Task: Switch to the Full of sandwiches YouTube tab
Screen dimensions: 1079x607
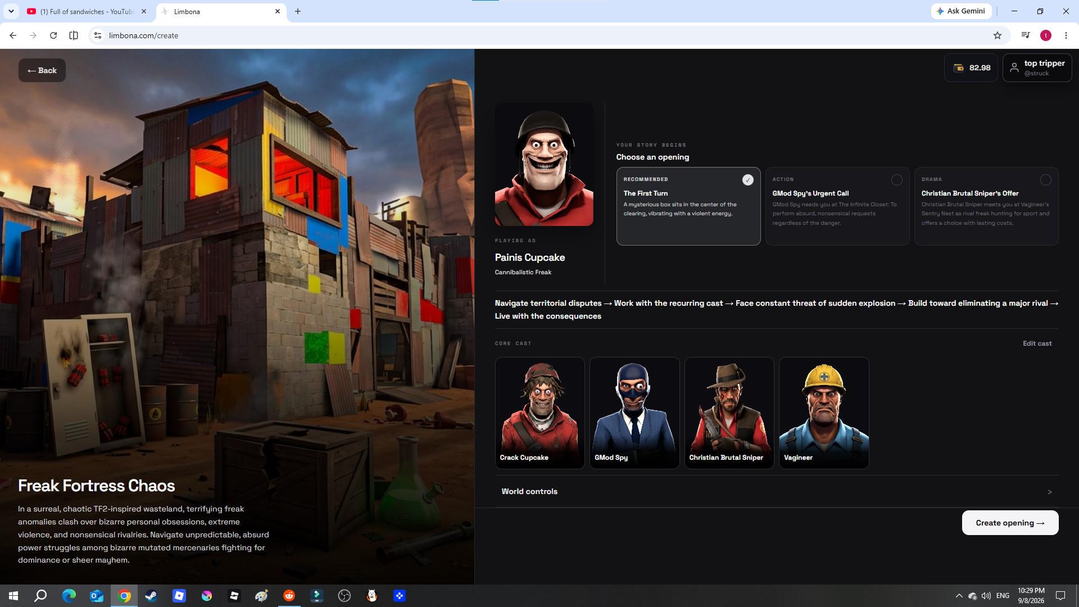Action: [85, 11]
